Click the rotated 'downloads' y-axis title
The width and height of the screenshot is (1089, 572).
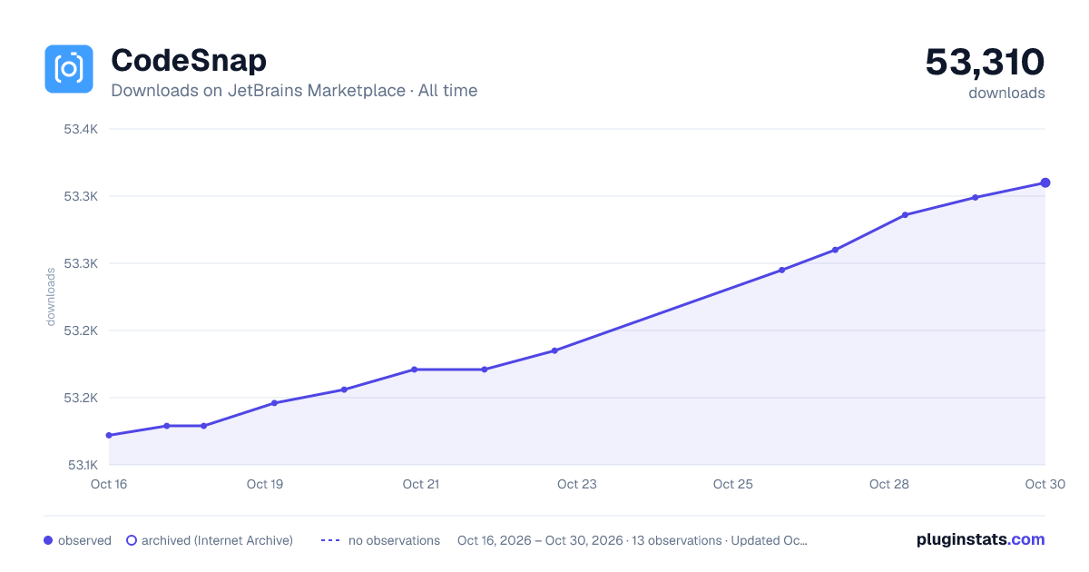coord(51,297)
